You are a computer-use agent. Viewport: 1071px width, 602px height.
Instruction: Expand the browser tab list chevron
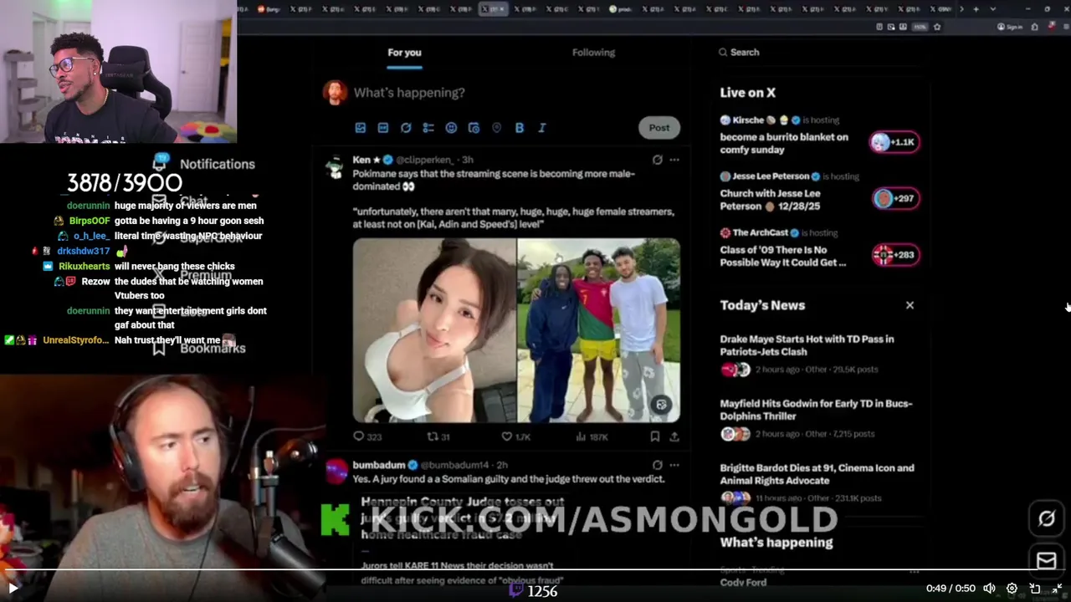(x=993, y=9)
